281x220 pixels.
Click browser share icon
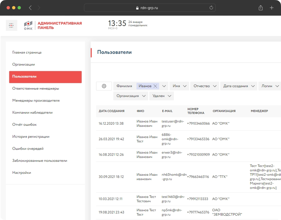click(x=261, y=8)
